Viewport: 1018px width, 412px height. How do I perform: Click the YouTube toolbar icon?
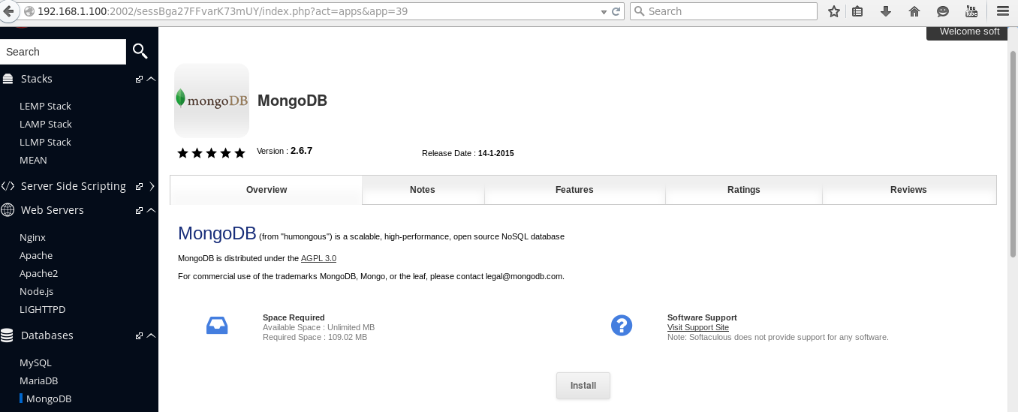click(x=971, y=11)
